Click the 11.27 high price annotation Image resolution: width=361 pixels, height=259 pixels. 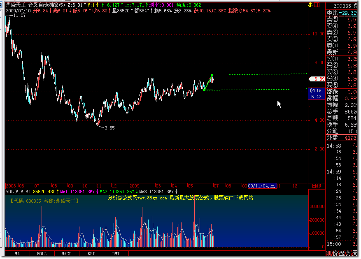[19, 15]
